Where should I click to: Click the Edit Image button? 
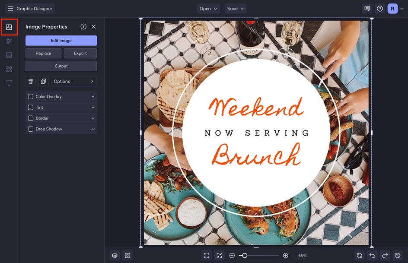(61, 41)
